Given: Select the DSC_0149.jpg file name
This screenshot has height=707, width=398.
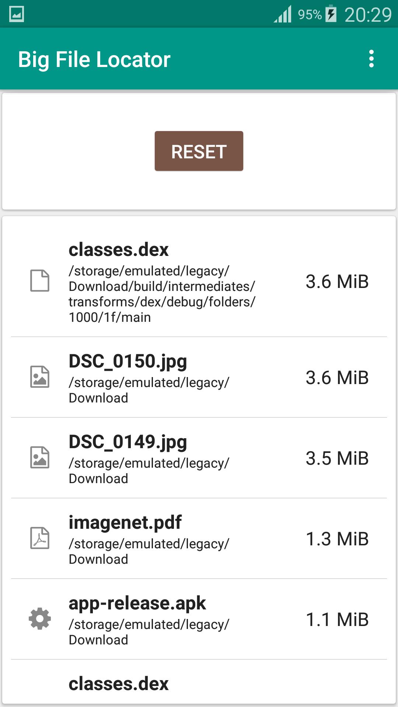Looking at the screenshot, I should (x=128, y=442).
